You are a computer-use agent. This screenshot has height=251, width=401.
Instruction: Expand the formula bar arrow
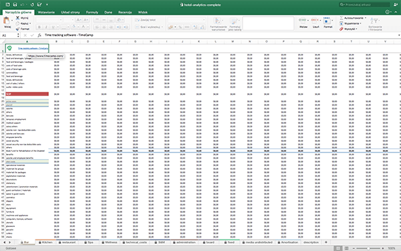tap(399, 35)
